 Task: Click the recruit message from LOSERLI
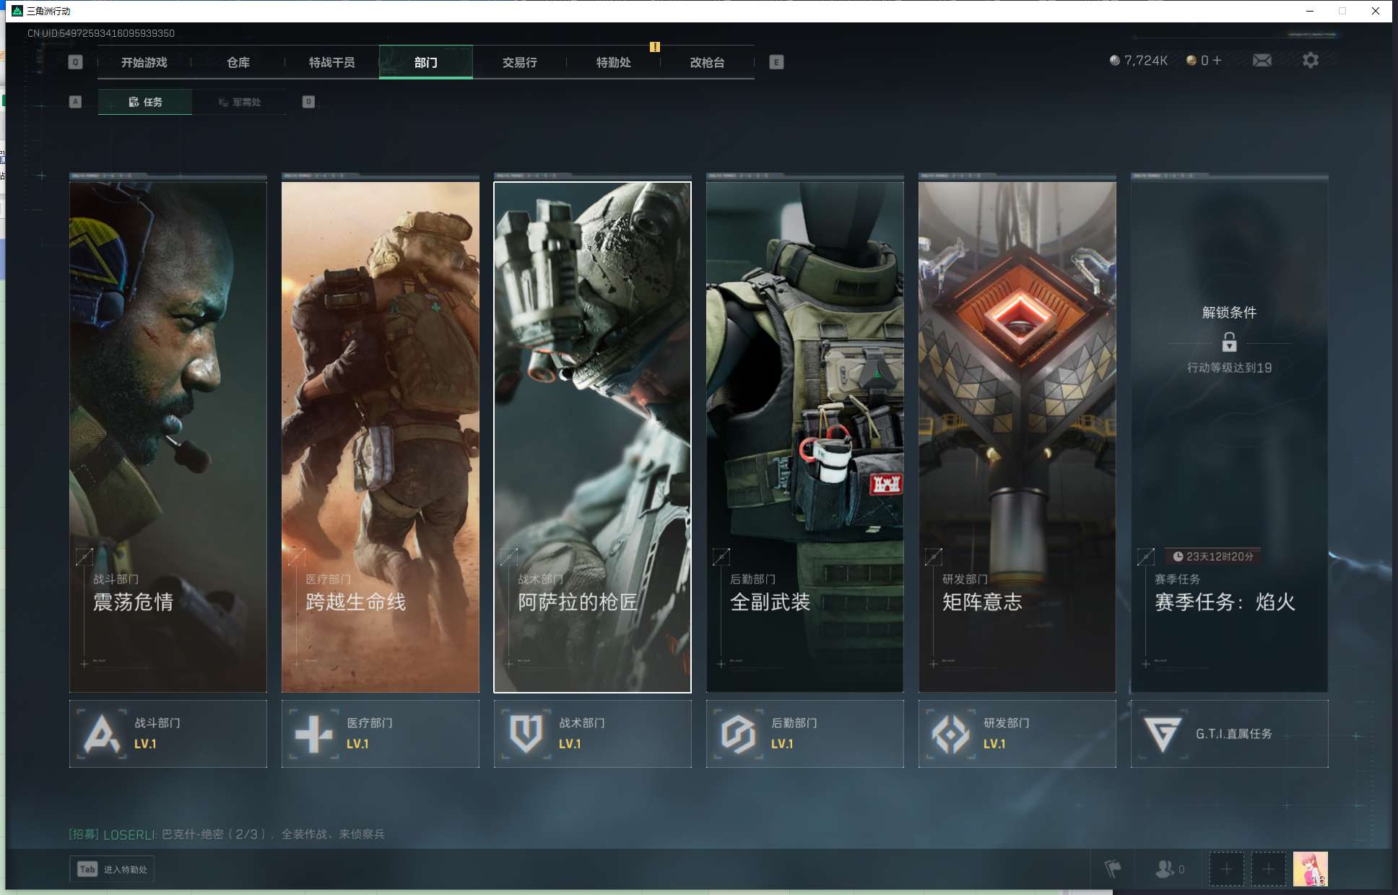[x=227, y=834]
